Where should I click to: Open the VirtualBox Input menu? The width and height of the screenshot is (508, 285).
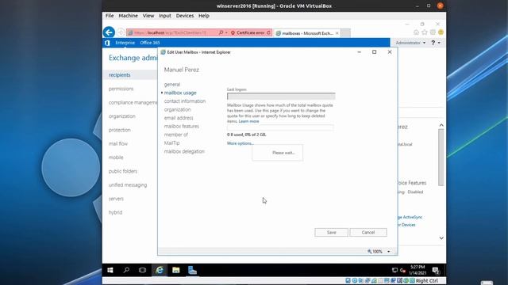(164, 16)
